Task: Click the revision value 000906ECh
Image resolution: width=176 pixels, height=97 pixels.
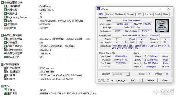Action: point(45,25)
